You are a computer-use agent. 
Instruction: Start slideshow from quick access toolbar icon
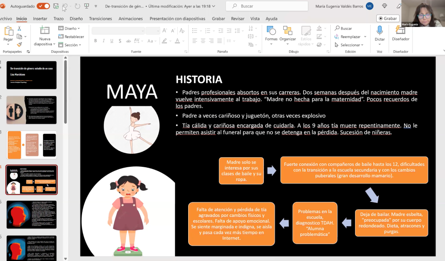coord(86,6)
